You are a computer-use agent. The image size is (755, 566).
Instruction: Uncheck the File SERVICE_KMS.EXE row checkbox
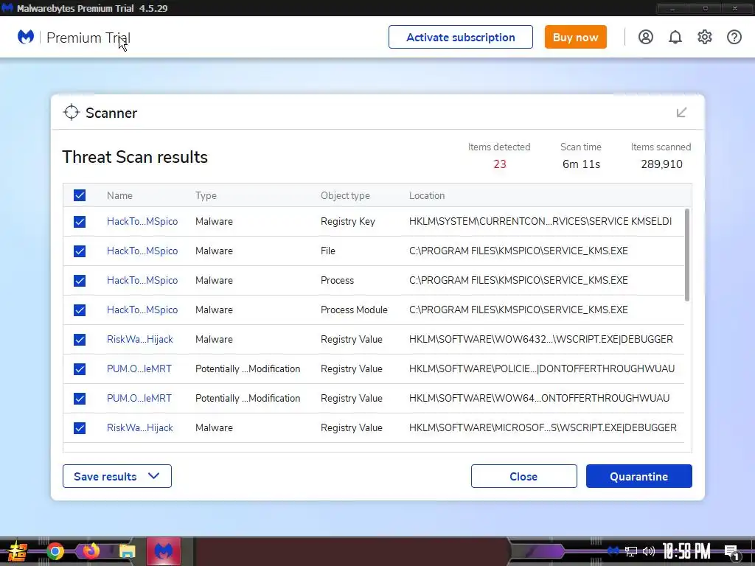pos(80,251)
